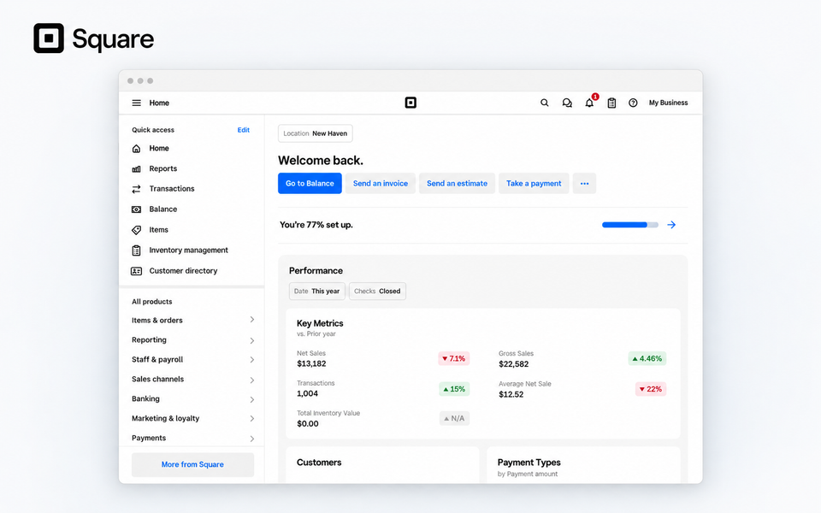821x513 pixels.
Task: Click Send an estimate button
Action: (457, 183)
